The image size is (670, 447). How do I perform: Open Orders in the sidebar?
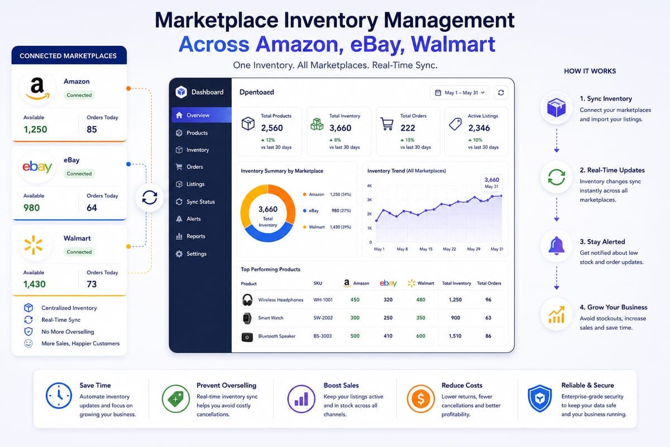tap(201, 167)
